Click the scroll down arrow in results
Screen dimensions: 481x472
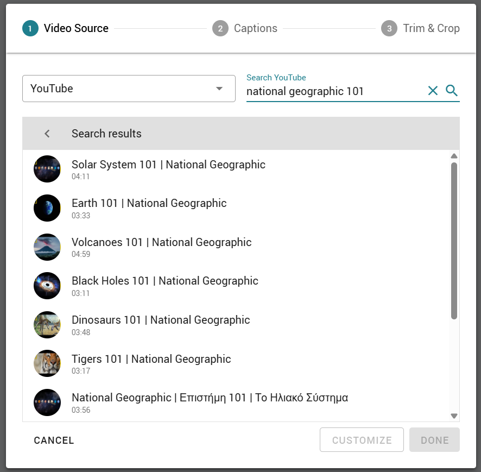pyautogui.click(x=454, y=416)
